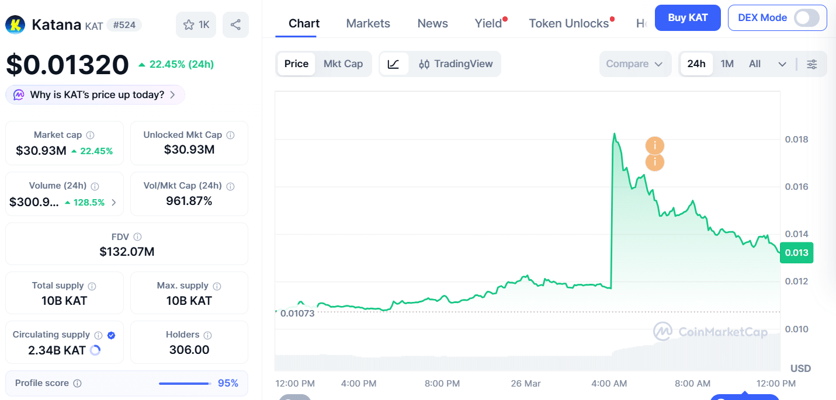Open the chart settings sliders icon
Viewport: 836px width, 400px height.
[812, 64]
